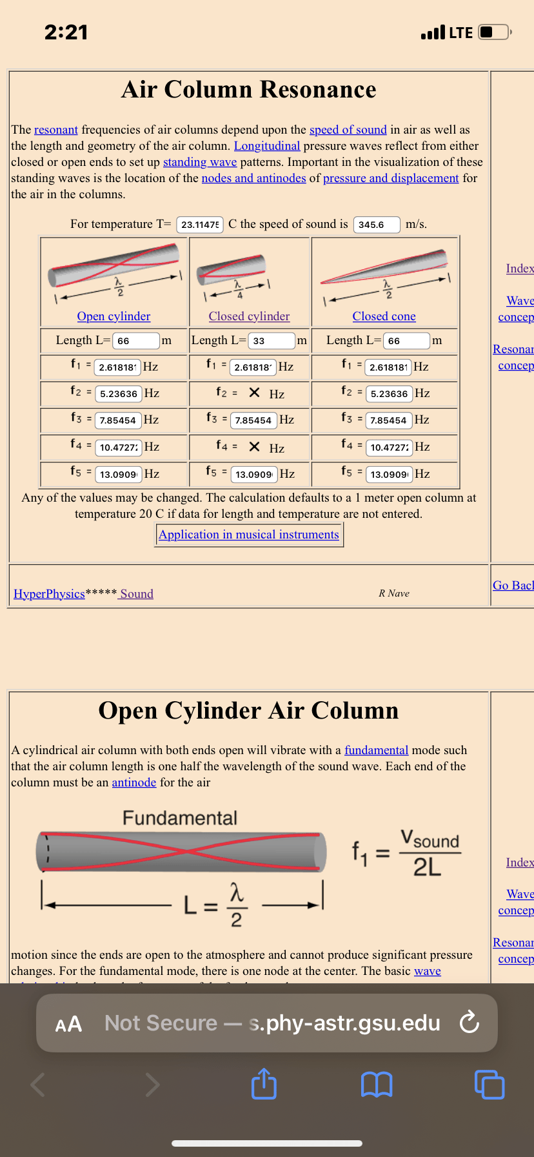Tap the "Go Back" link

pos(513,586)
